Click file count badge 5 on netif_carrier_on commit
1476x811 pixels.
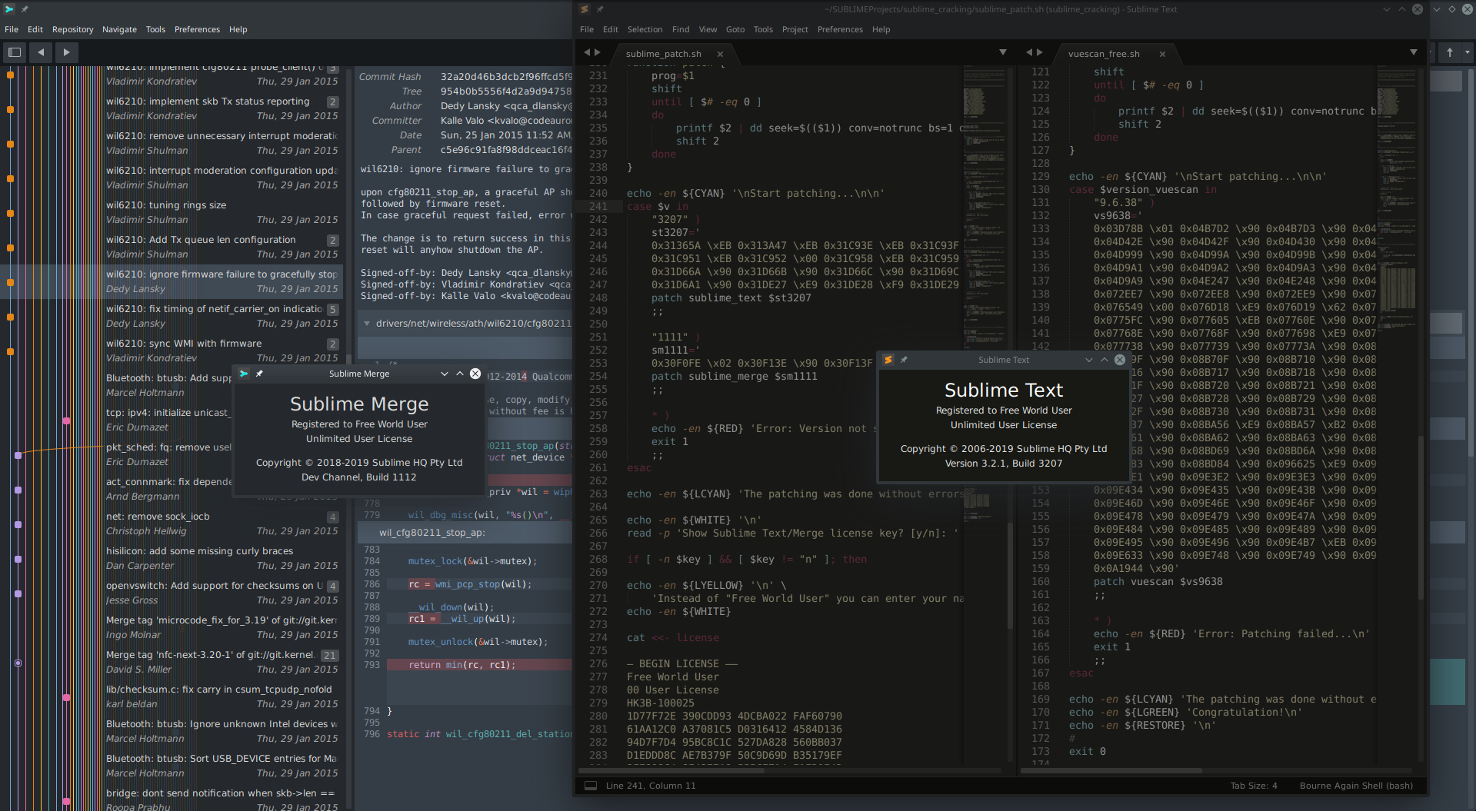(x=333, y=310)
